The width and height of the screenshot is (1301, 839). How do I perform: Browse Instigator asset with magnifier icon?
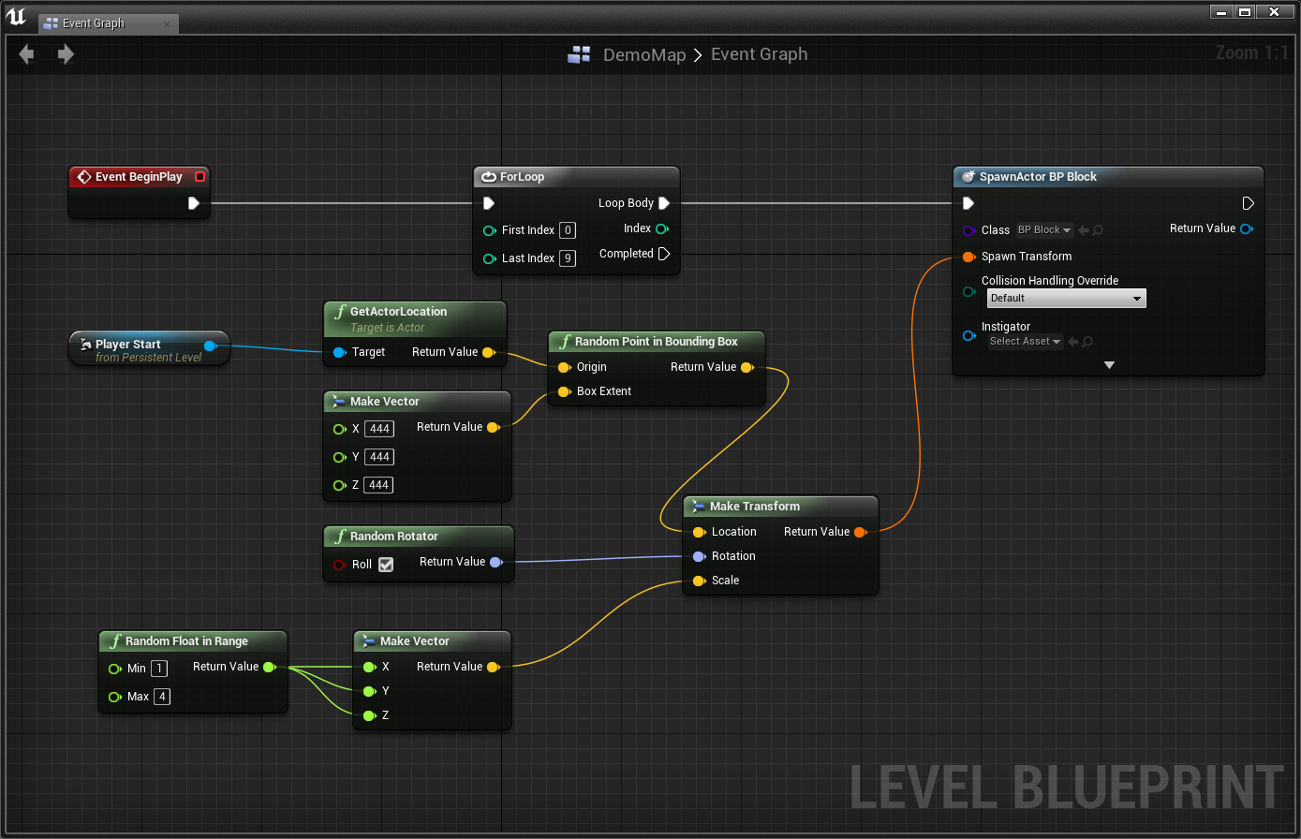pyautogui.click(x=1088, y=342)
